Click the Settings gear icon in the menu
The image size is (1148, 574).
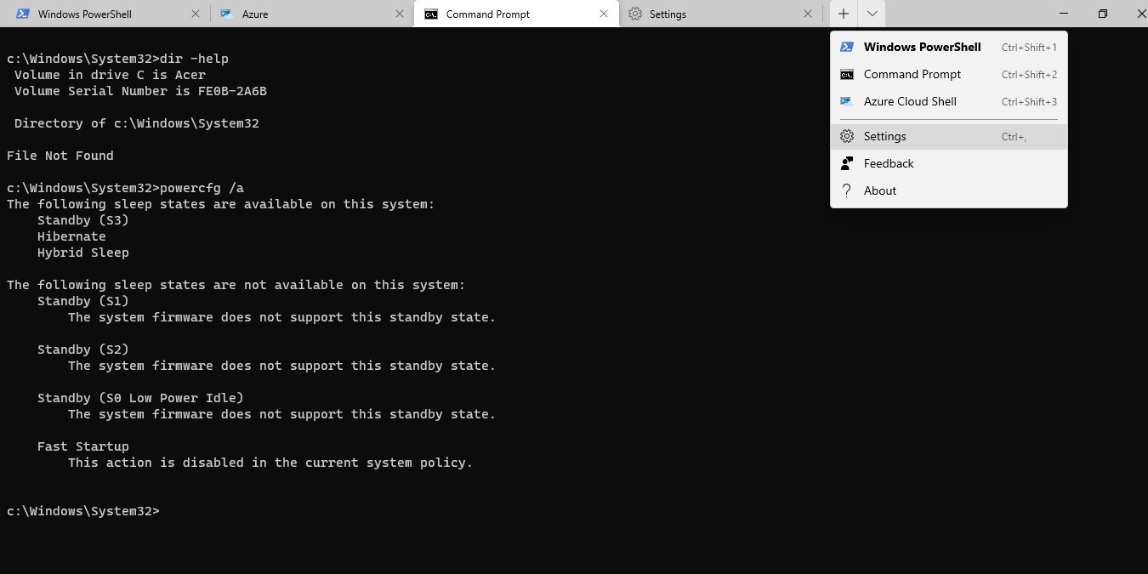click(x=847, y=136)
